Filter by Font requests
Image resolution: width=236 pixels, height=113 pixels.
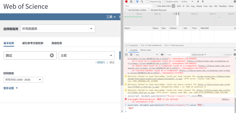click(x=205, y=6)
